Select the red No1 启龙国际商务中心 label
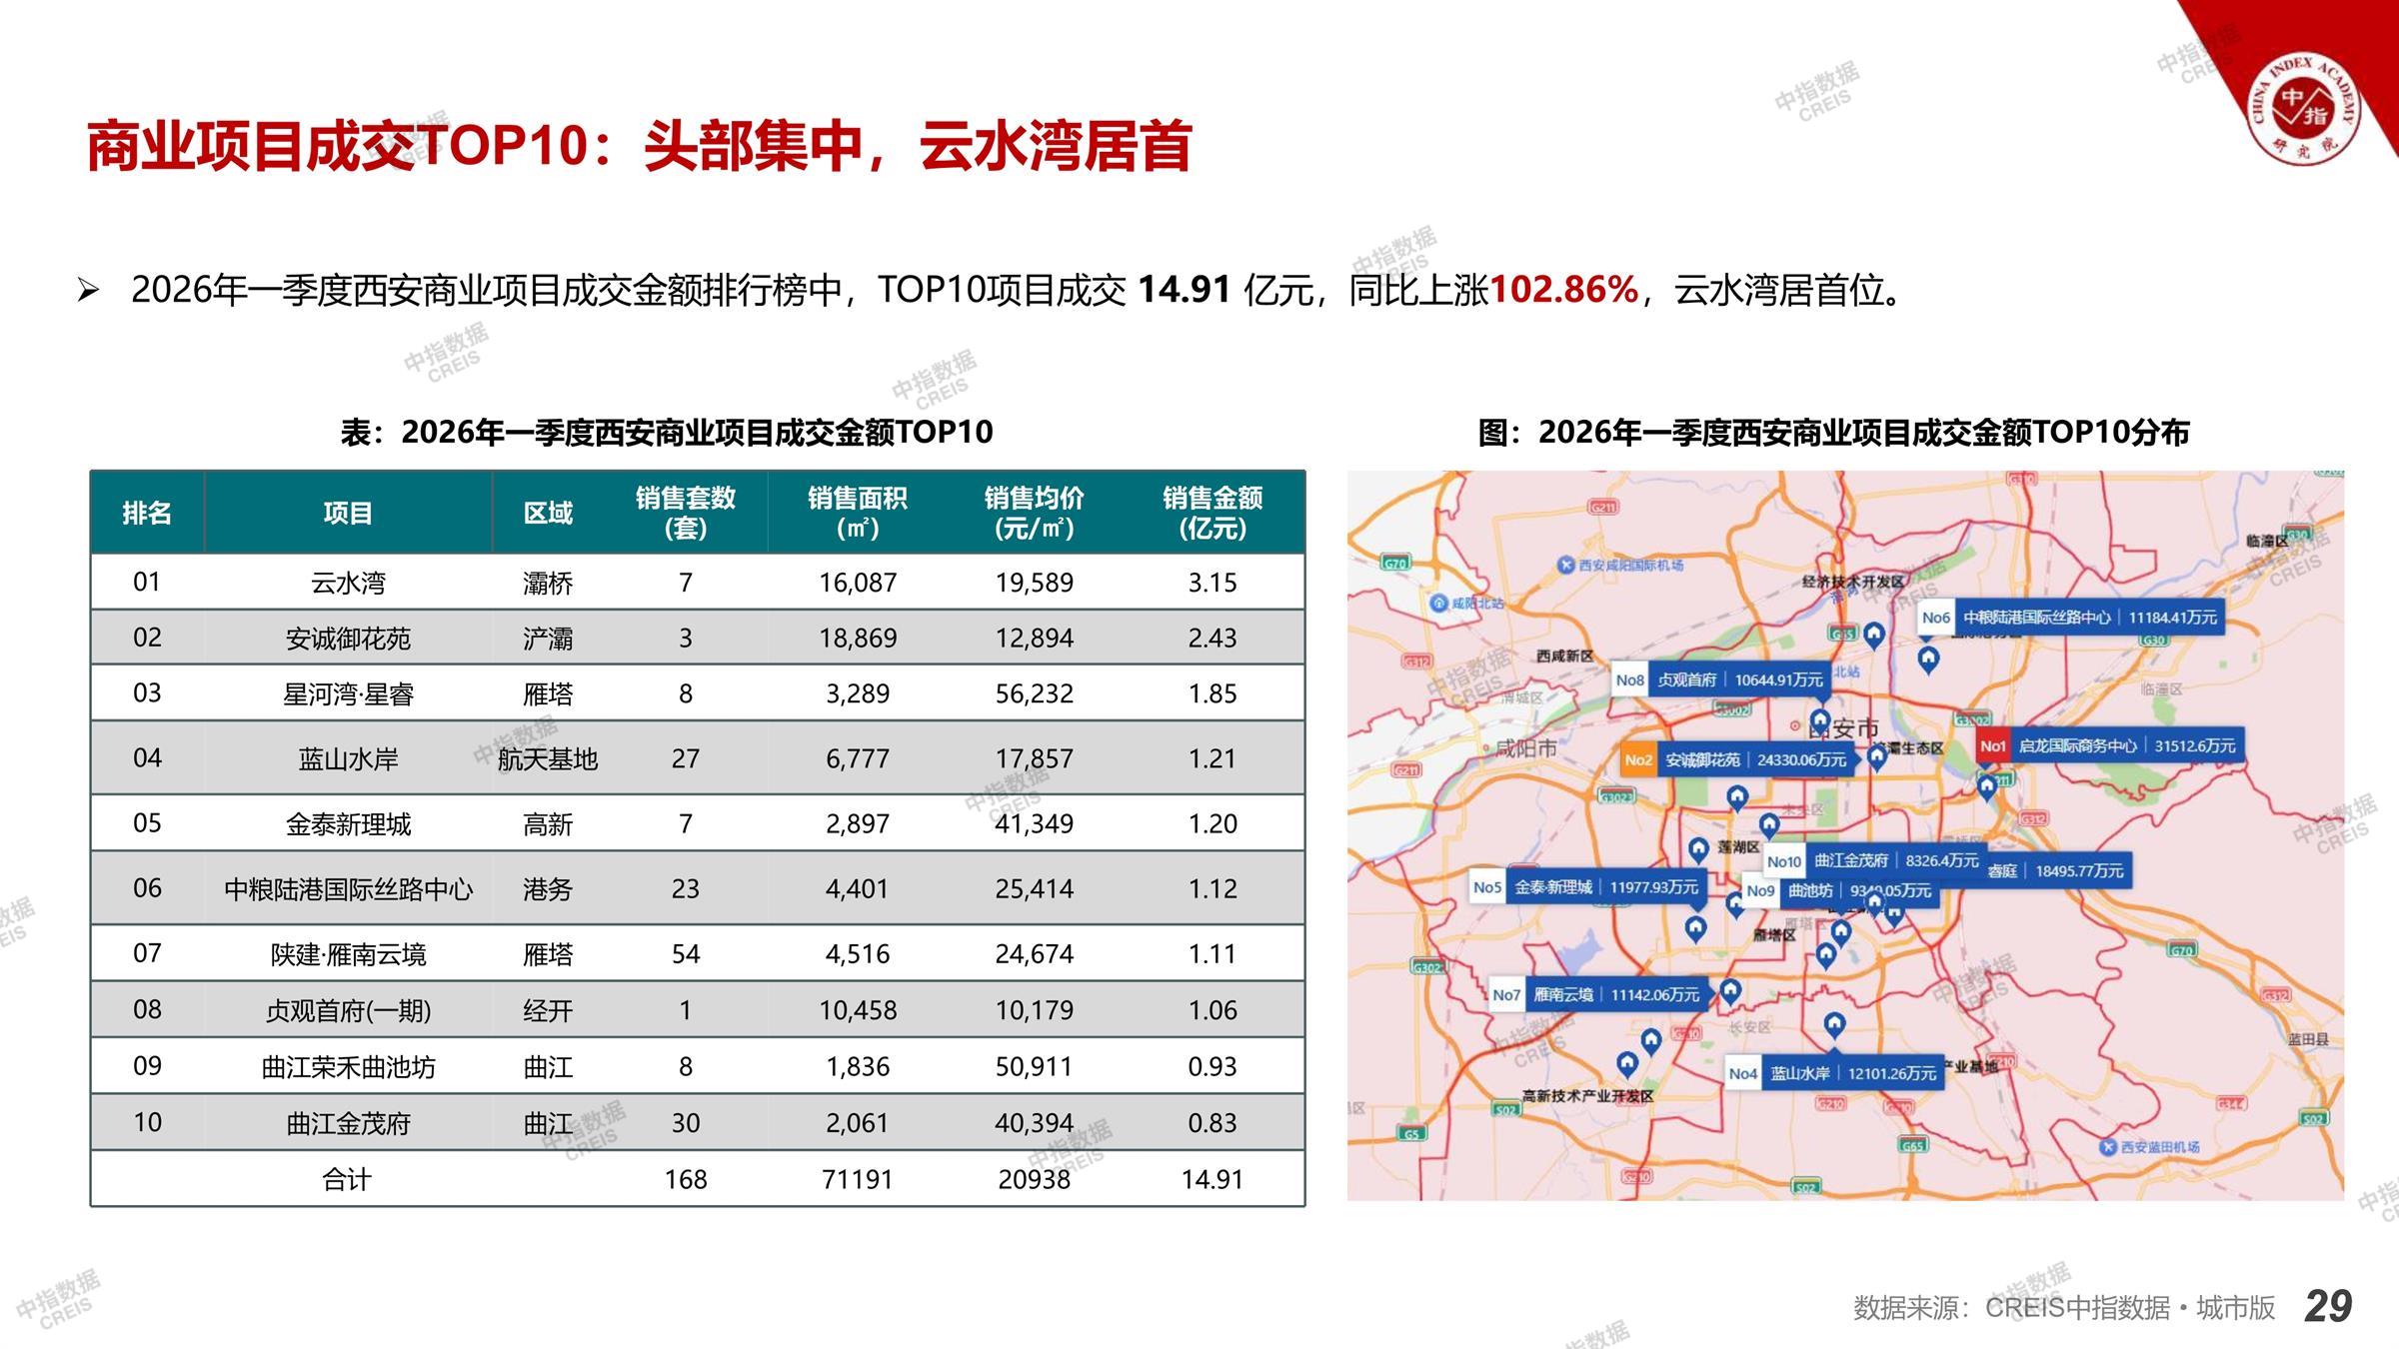The height and width of the screenshot is (1349, 2399). pyautogui.click(x=2109, y=746)
